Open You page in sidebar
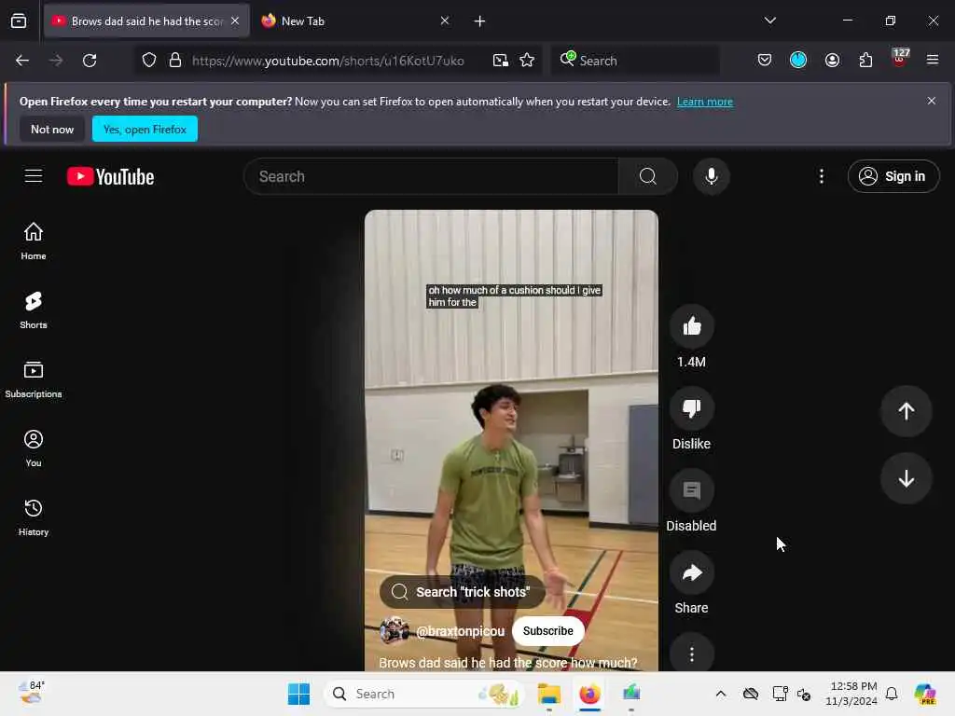955x716 pixels. 34,448
